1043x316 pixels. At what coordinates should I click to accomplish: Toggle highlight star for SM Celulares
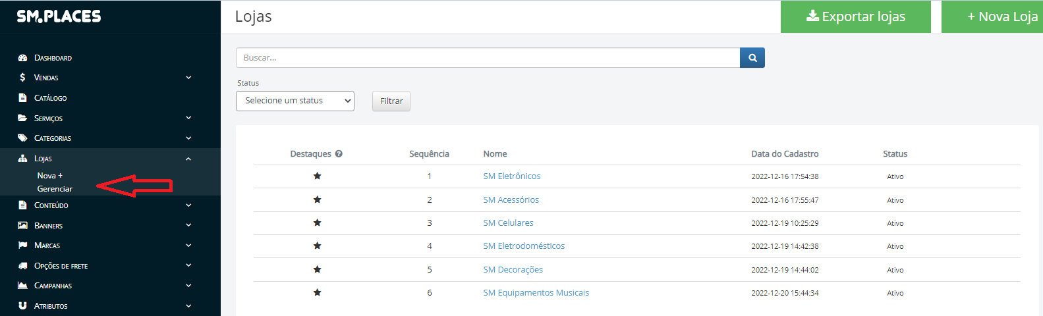tap(317, 223)
